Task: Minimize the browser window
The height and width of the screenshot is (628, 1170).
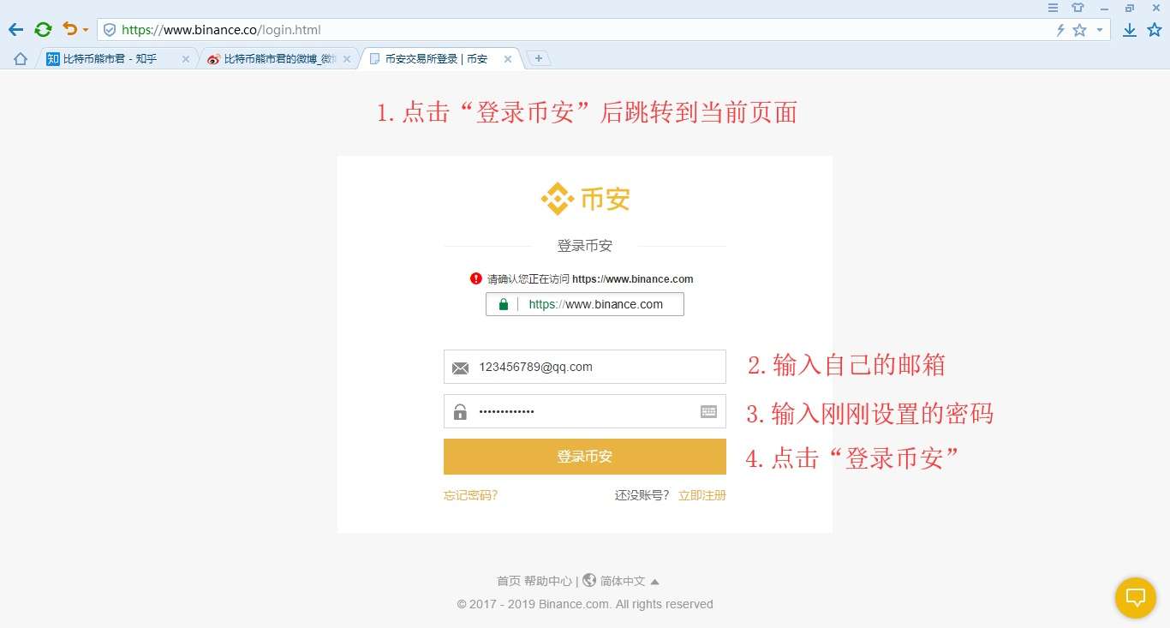Action: [1104, 7]
